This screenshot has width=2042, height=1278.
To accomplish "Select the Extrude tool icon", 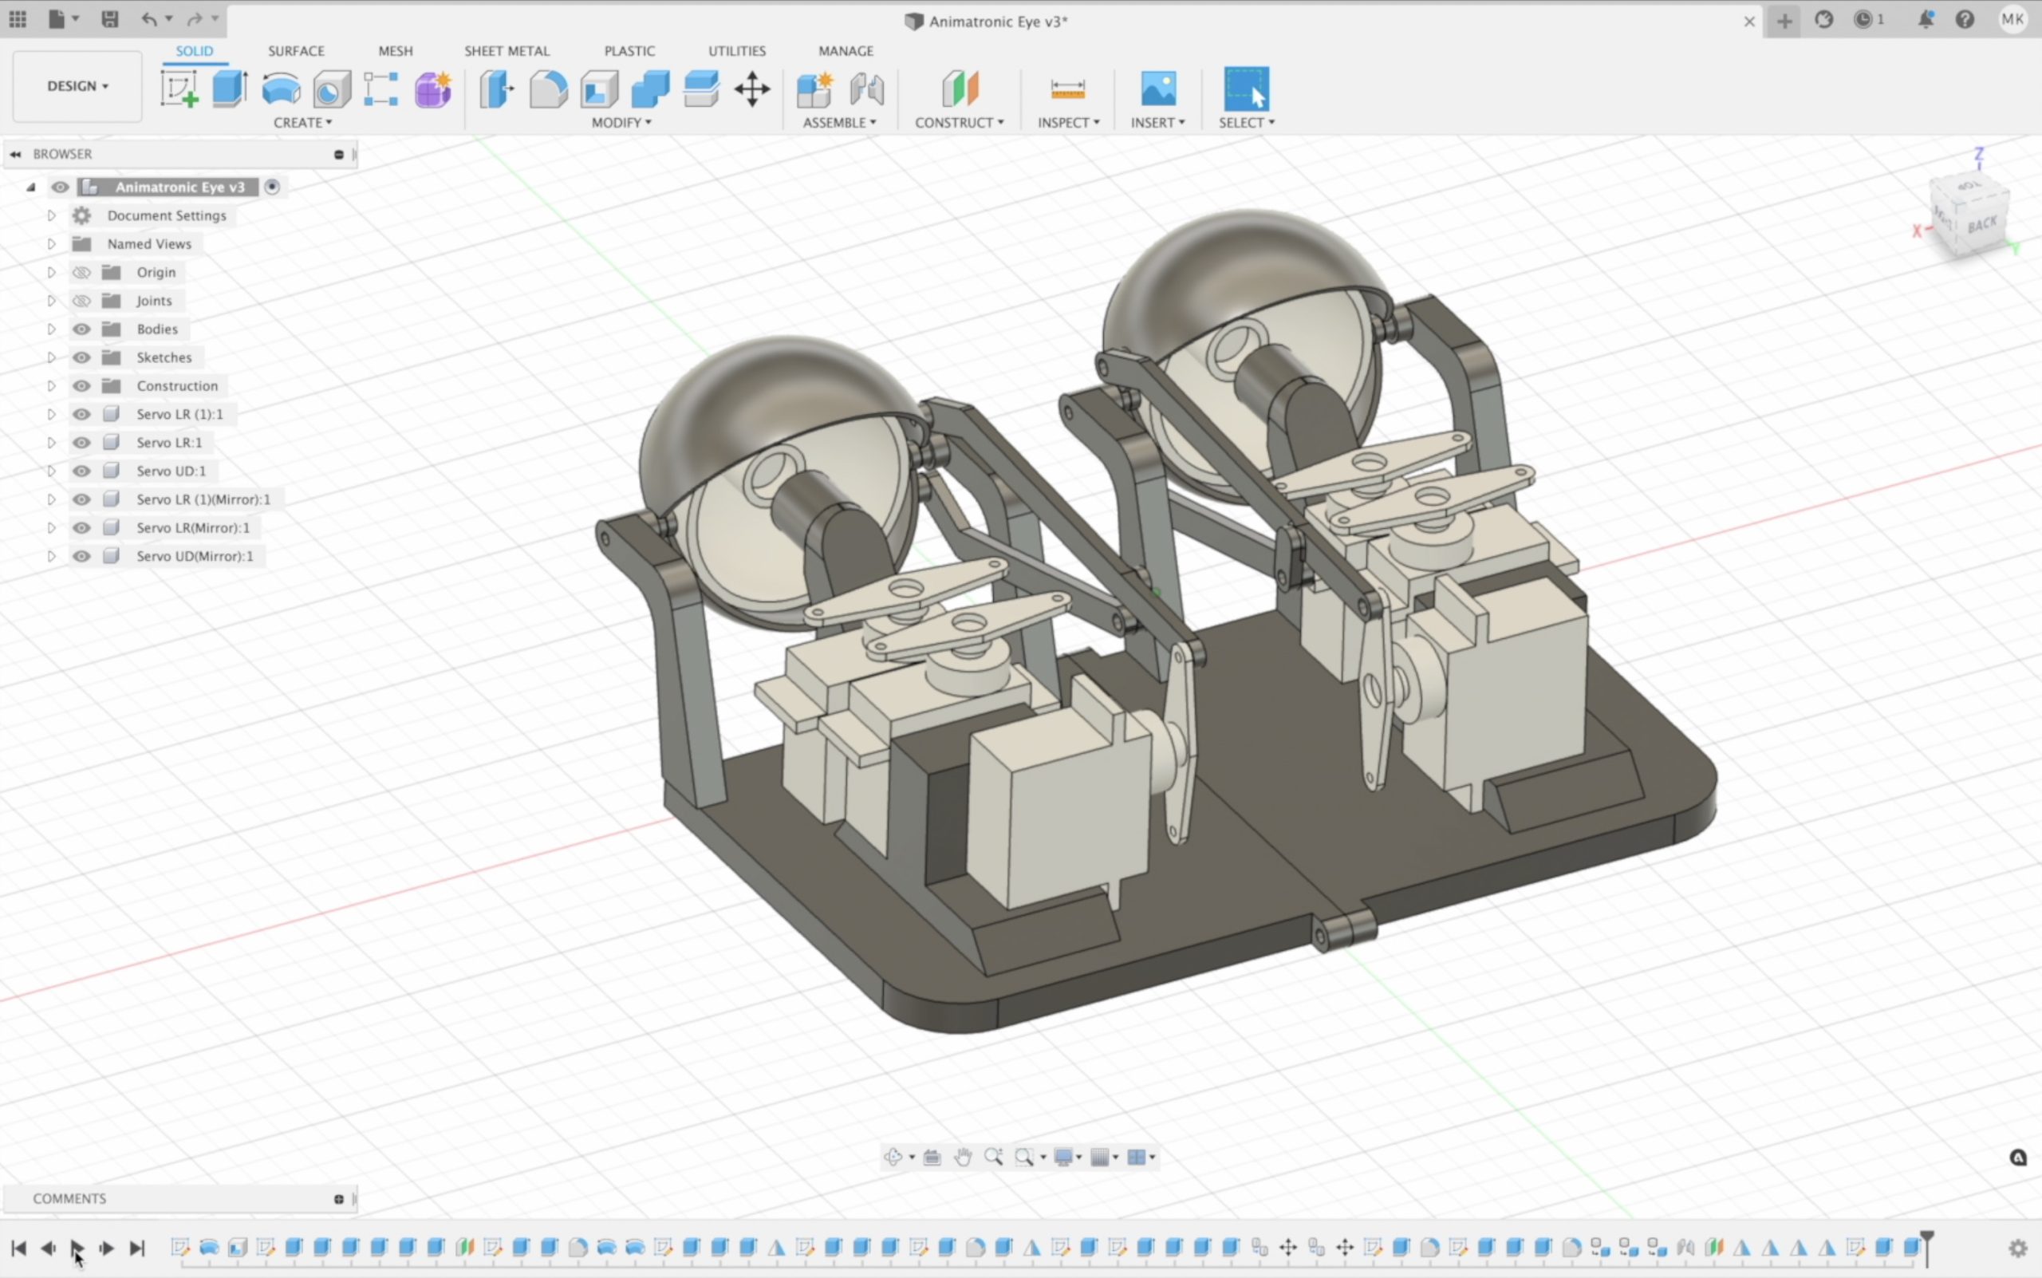I will pyautogui.click(x=229, y=89).
